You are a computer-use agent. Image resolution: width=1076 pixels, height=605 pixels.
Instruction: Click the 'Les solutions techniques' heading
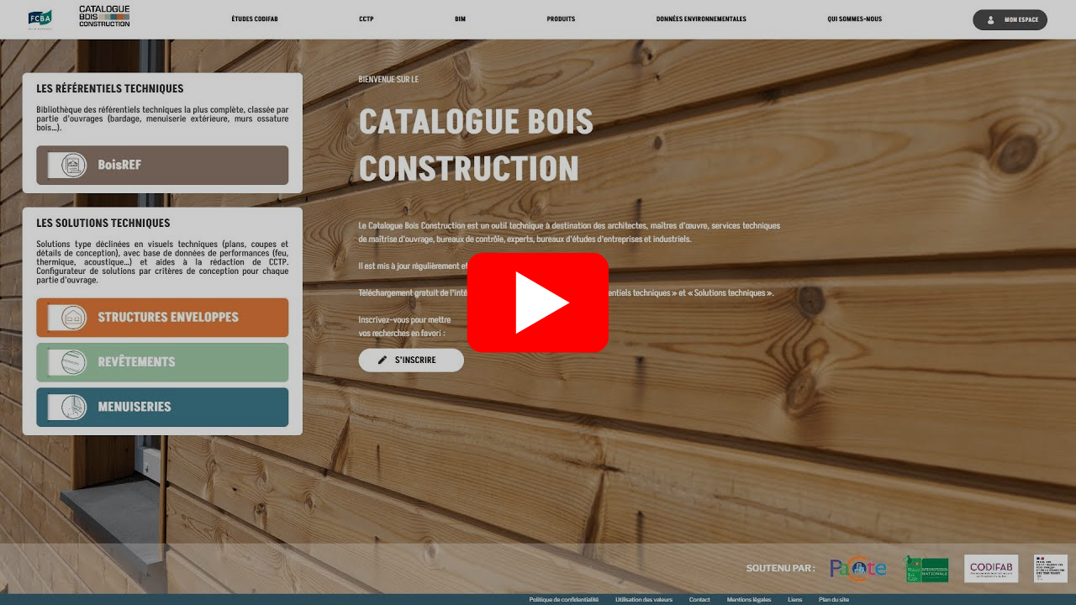(103, 223)
